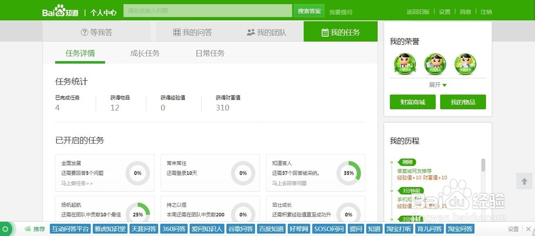Click the people icon on 我的团队 tab
The image size is (535, 236).
click(251, 33)
